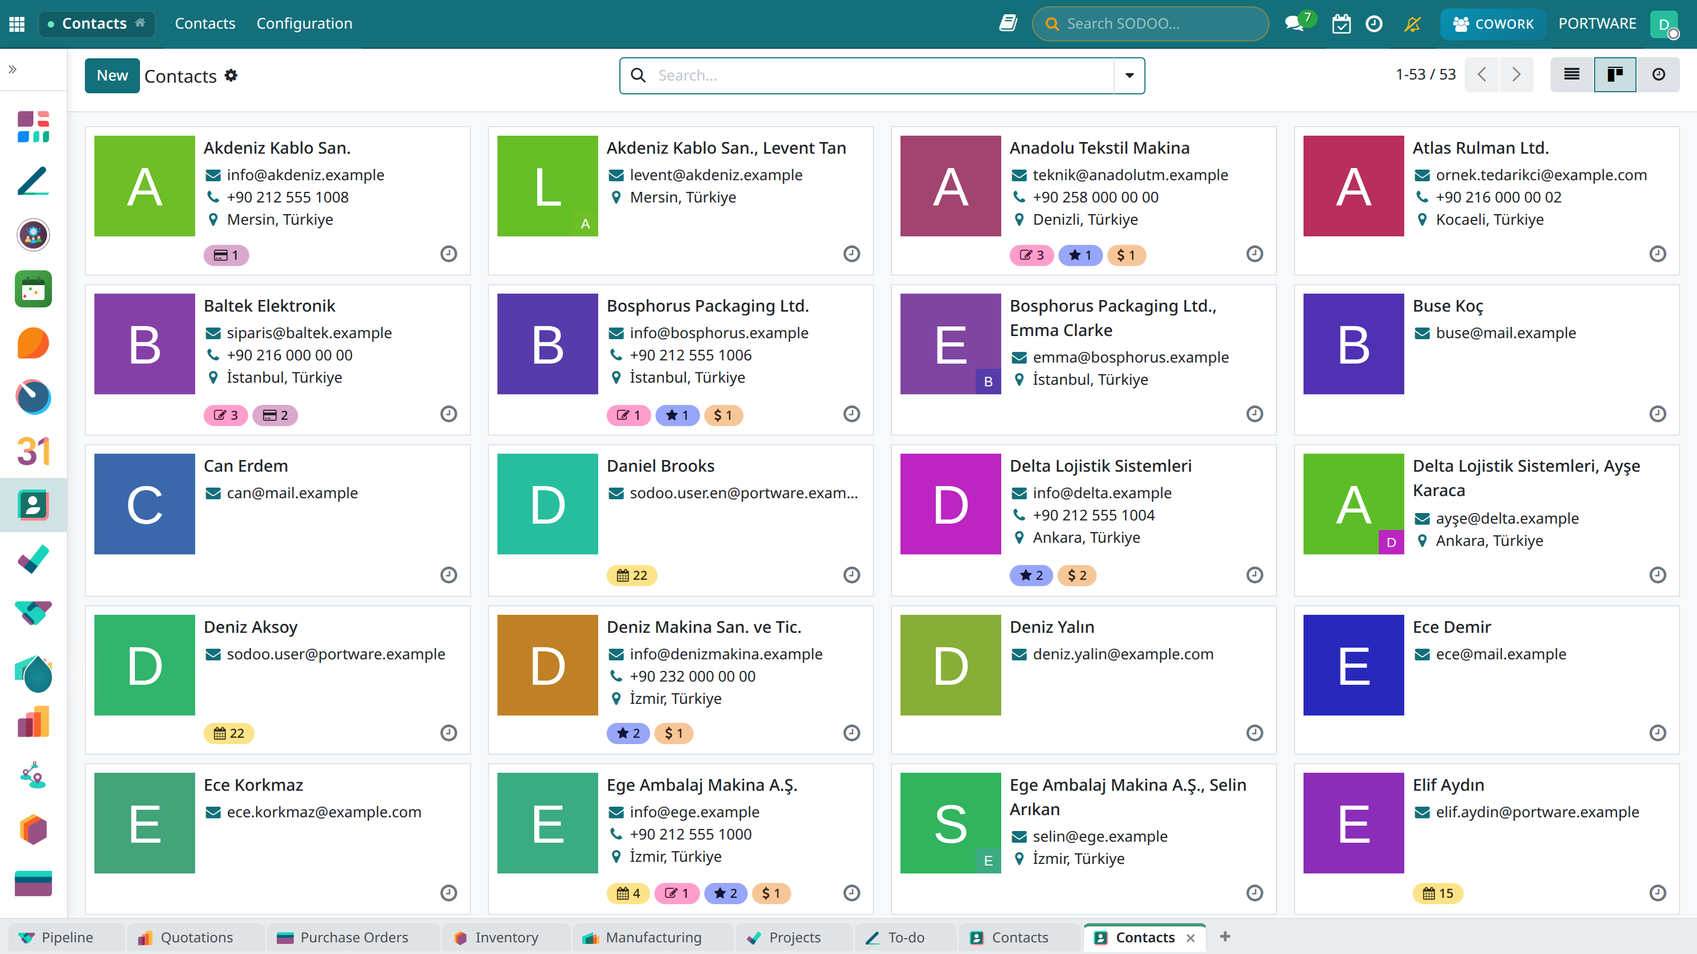This screenshot has height=954, width=1697.
Task: Open the calendar check icon in top bar
Action: pyautogui.click(x=1341, y=24)
